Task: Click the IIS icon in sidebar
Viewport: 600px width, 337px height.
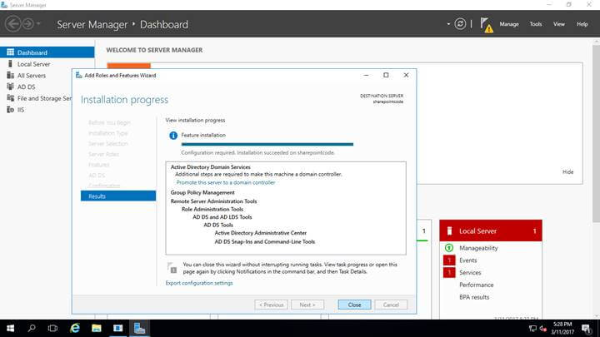Action: click(x=10, y=110)
